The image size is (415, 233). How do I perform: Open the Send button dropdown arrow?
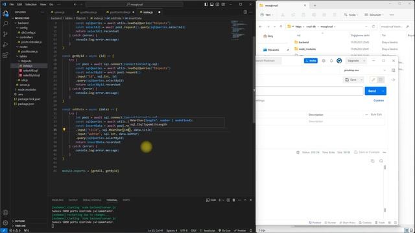click(x=383, y=91)
